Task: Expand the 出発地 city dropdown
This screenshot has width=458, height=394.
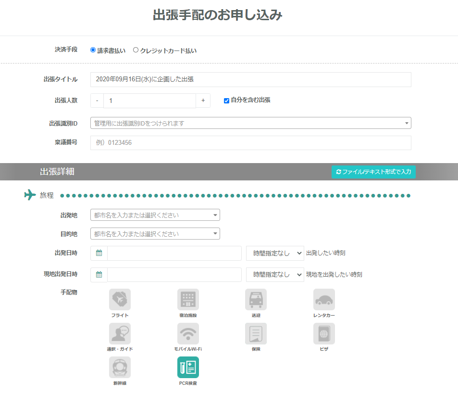Action: tap(155, 215)
